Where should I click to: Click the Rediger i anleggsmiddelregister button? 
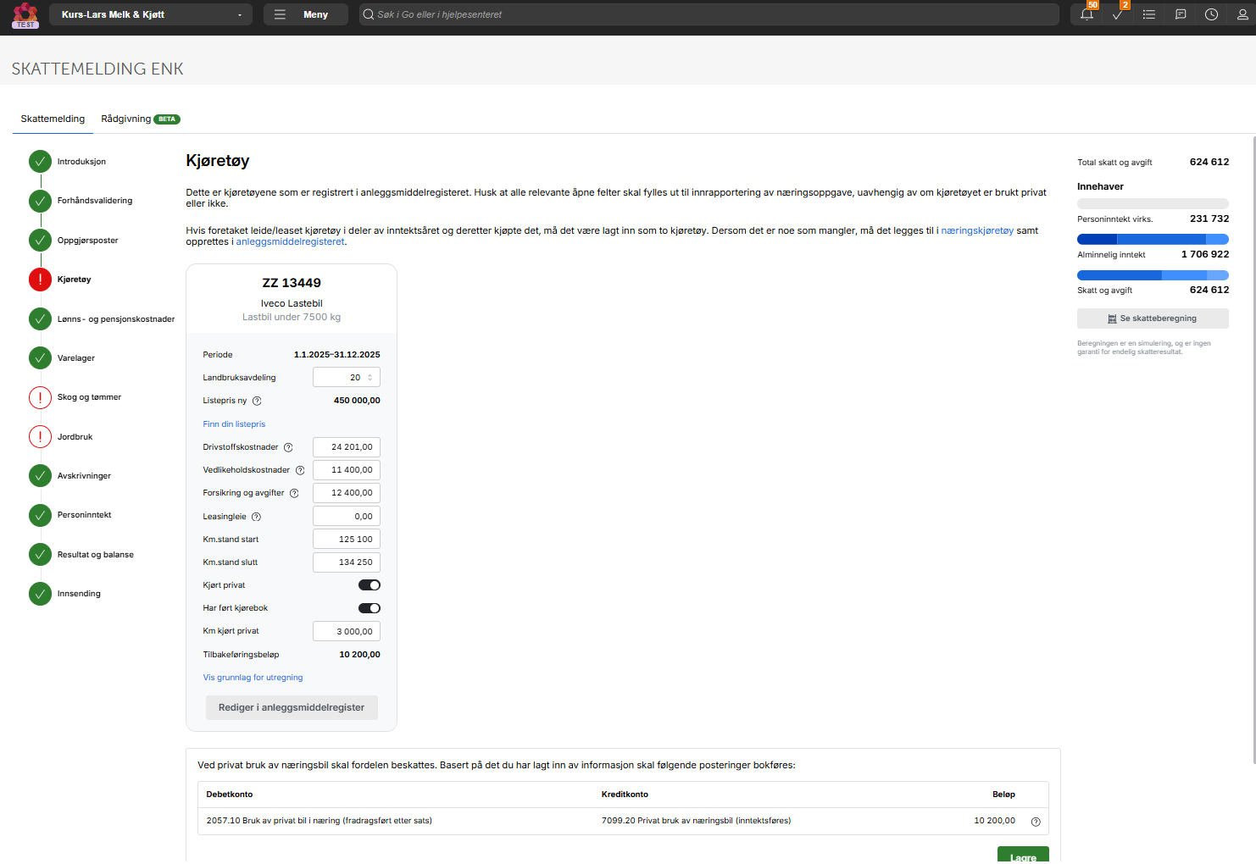292,708
